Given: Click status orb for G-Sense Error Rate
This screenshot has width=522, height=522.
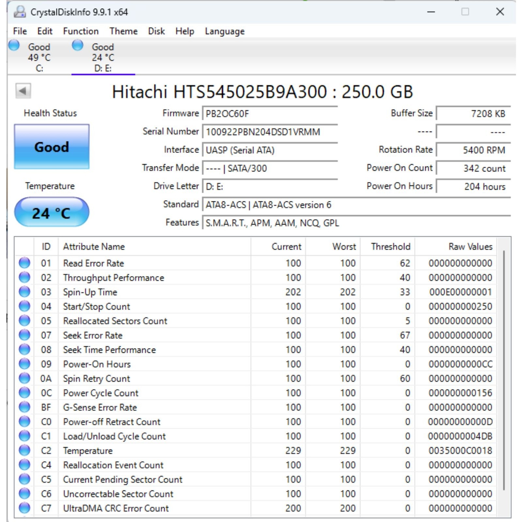Looking at the screenshot, I should click(24, 407).
